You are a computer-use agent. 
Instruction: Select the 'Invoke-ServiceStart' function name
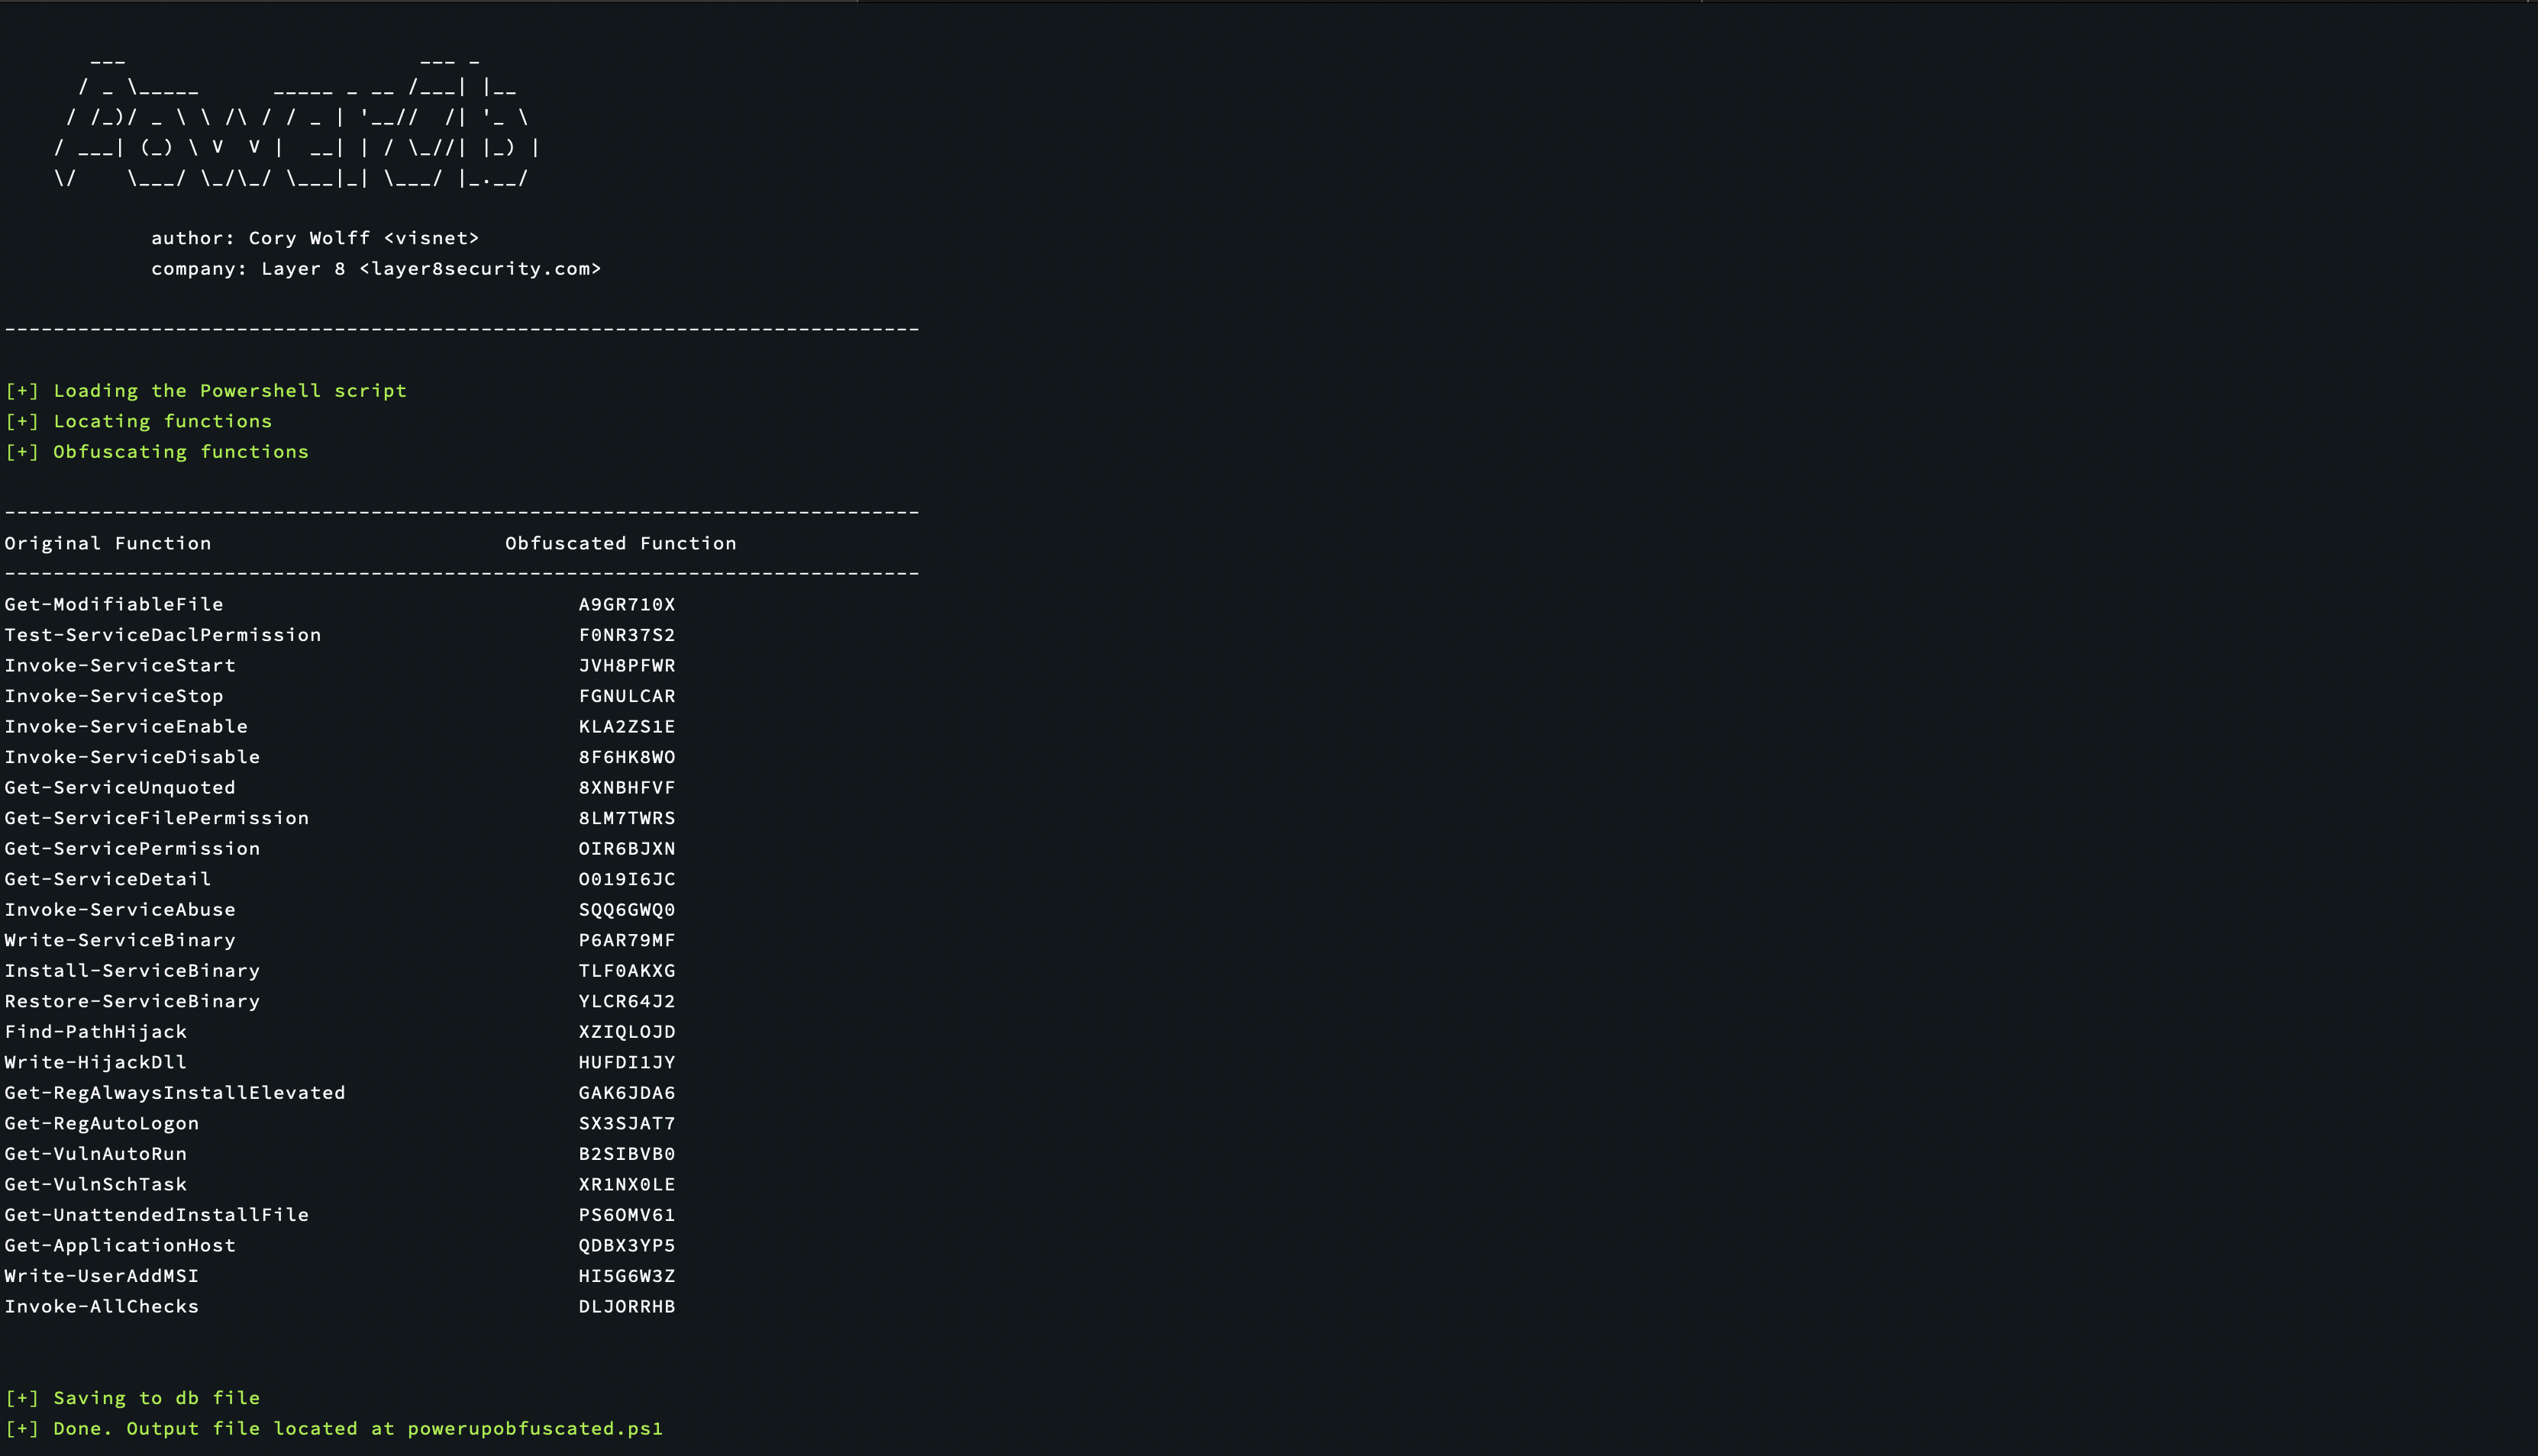tap(120, 665)
